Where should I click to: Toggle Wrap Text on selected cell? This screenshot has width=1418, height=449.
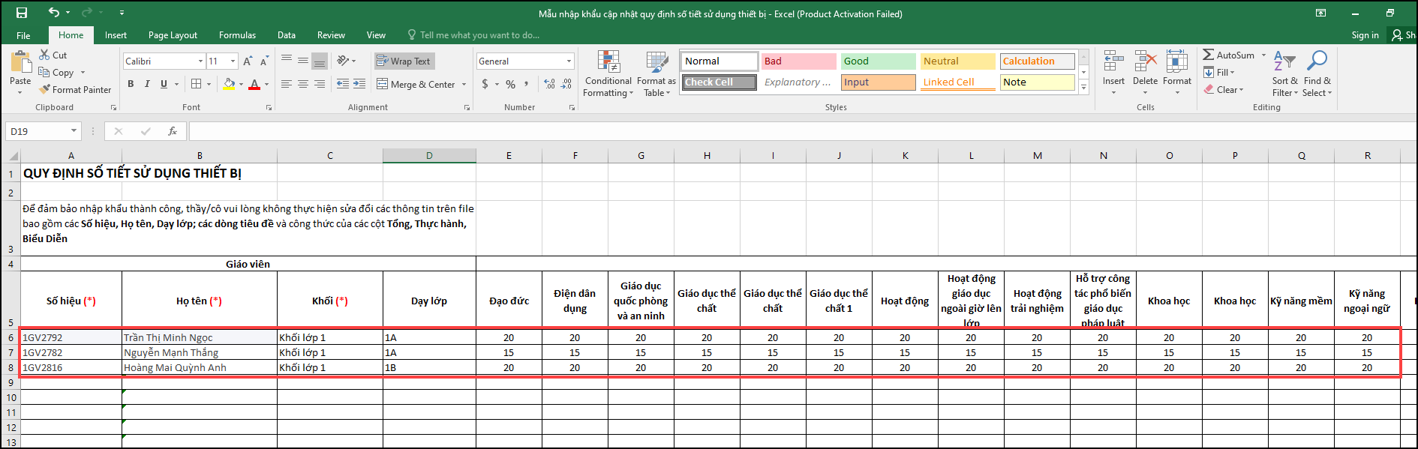[x=404, y=61]
